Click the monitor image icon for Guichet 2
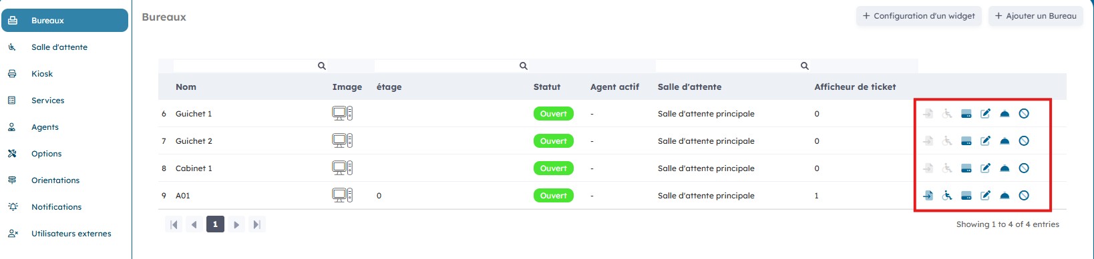This screenshot has height=259, width=1094. pyautogui.click(x=342, y=141)
